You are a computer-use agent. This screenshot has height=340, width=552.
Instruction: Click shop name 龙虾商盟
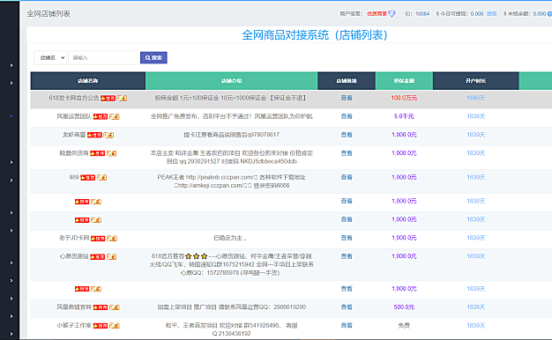[x=74, y=135]
